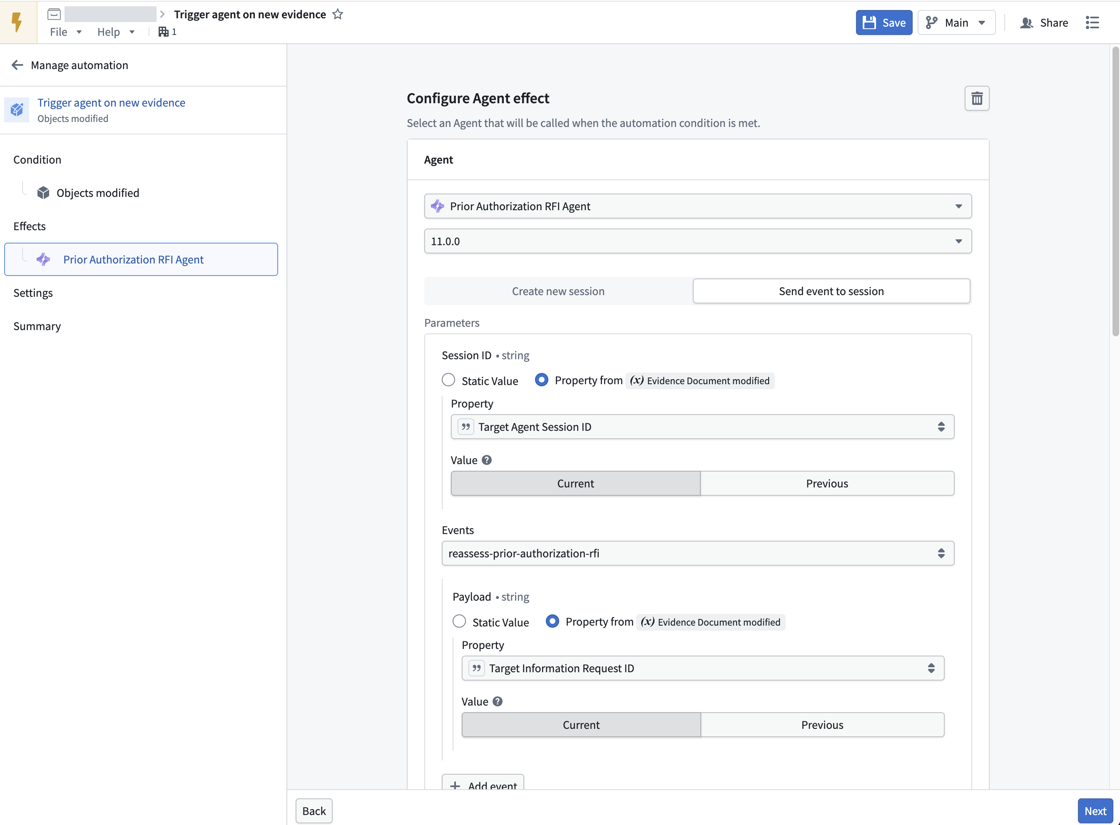Choose Previous value for Session ID

pos(827,483)
